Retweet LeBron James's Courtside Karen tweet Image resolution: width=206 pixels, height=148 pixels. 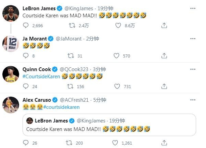(x=72, y=25)
